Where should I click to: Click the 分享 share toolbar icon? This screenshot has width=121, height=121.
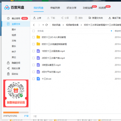(62, 18)
